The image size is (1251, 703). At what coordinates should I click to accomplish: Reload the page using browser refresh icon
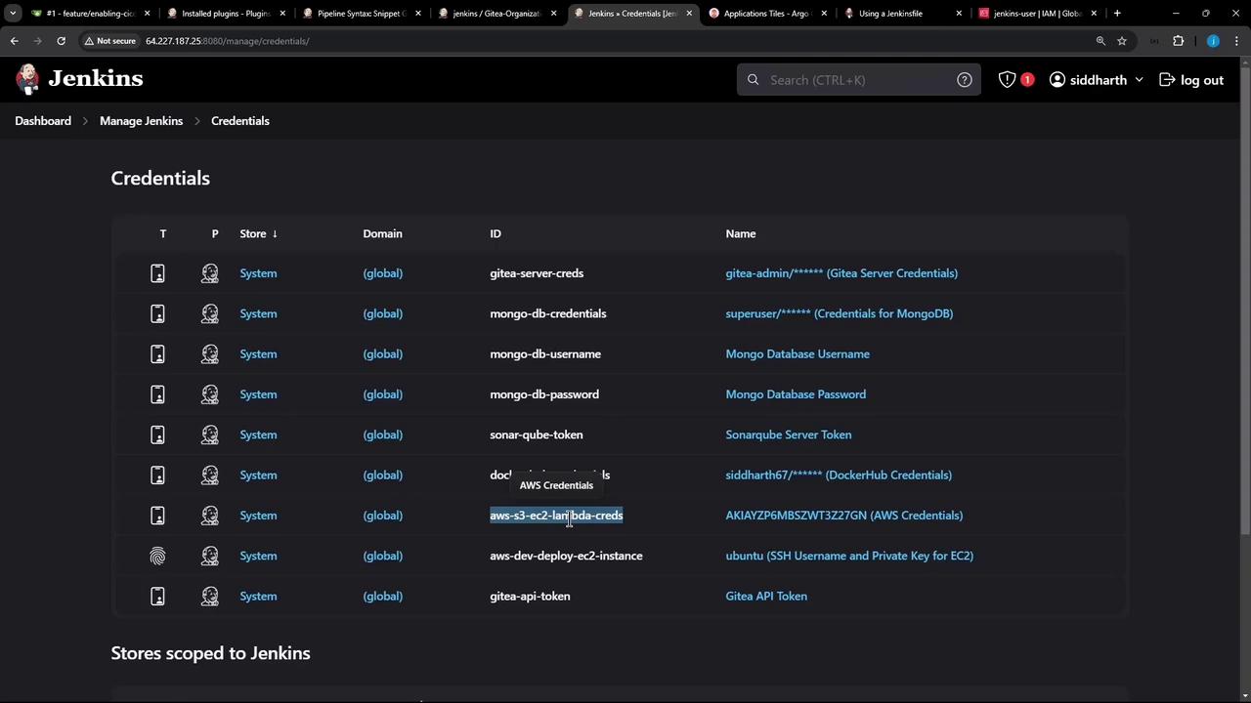point(61,41)
